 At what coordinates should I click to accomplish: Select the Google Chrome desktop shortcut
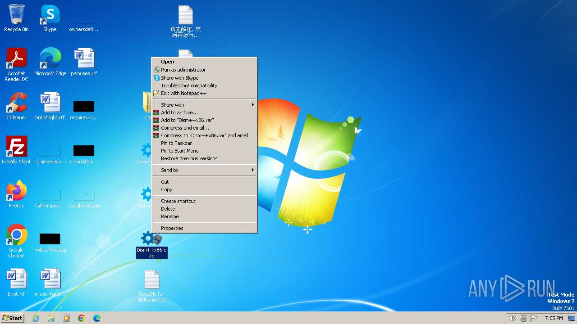pos(16,241)
